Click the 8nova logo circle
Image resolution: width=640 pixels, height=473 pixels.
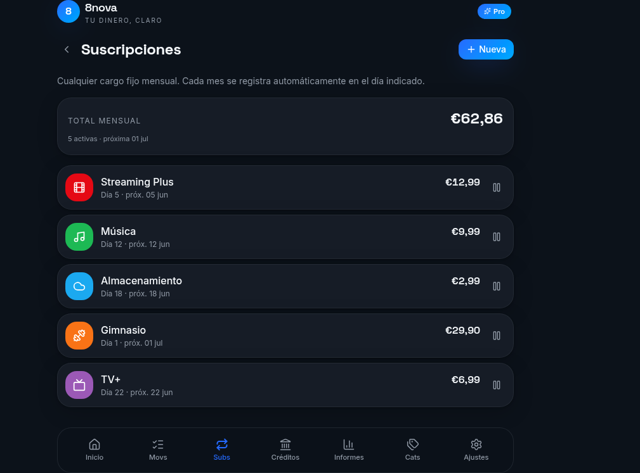(68, 11)
